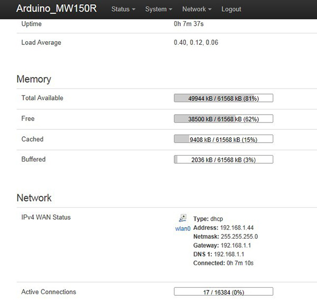This screenshot has height=300, width=317.
Task: Open the wlan0 interface text link
Action: [x=182, y=229]
